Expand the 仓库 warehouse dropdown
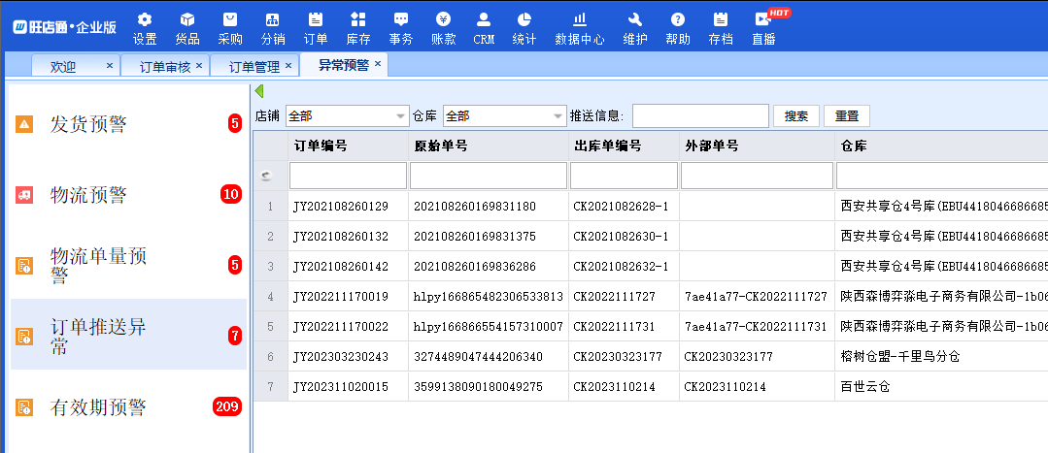The width and height of the screenshot is (1048, 453). (558, 116)
